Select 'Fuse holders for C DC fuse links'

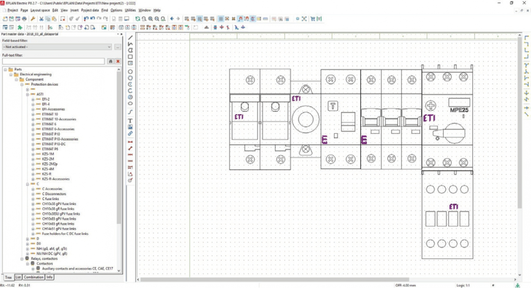(65, 234)
